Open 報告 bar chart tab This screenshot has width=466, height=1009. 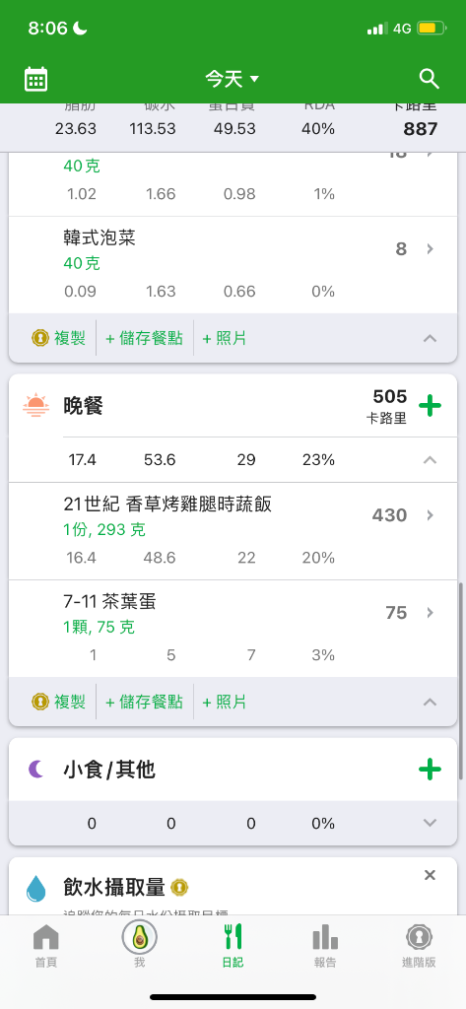pyautogui.click(x=325, y=947)
